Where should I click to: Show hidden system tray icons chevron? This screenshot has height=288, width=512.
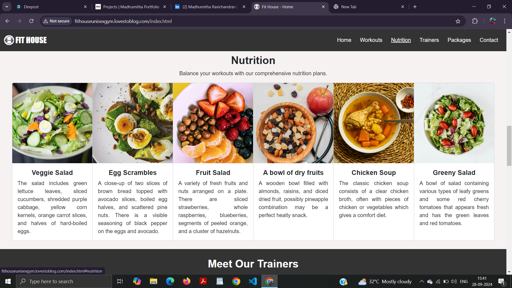pos(422,281)
